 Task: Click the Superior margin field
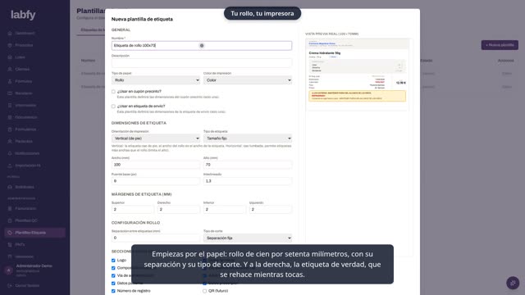[133, 210]
